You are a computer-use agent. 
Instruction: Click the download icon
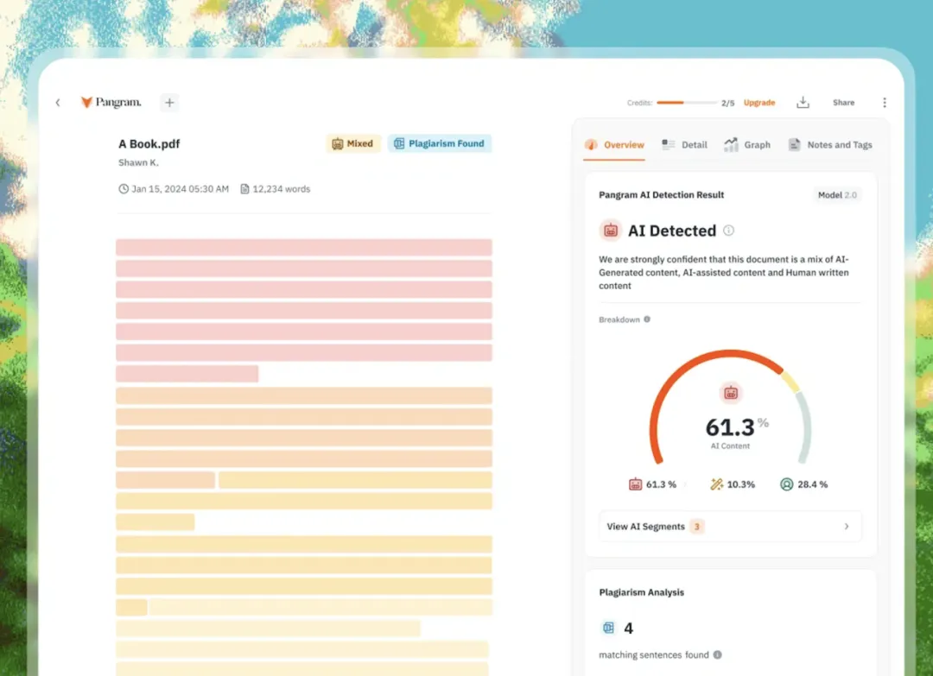803,102
